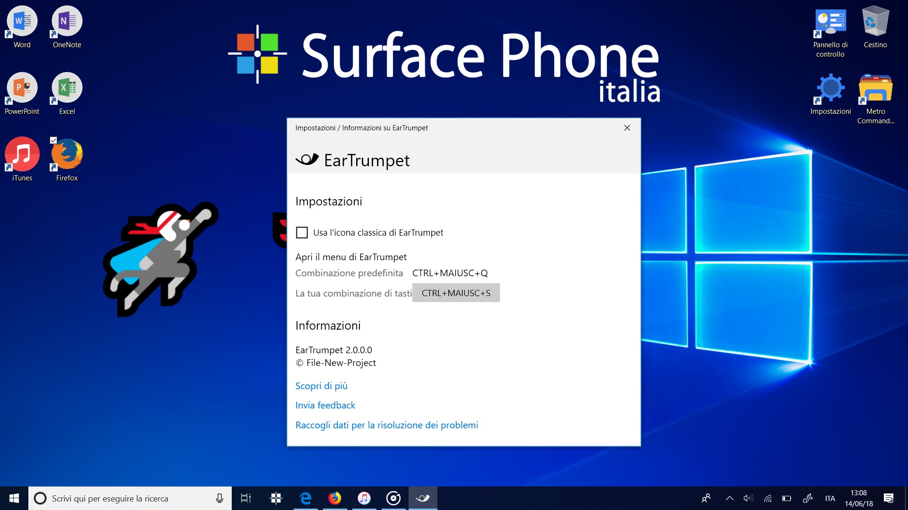This screenshot has height=510, width=908.
Task: Click the "© File-New-Project" text
Action: pyautogui.click(x=335, y=363)
